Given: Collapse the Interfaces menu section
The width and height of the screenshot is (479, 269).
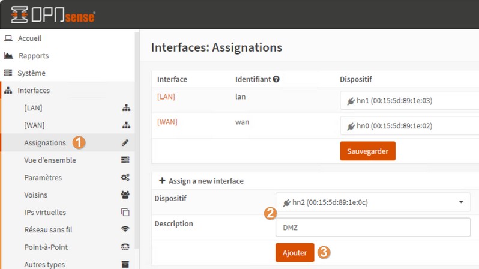Looking at the screenshot, I should coord(34,91).
